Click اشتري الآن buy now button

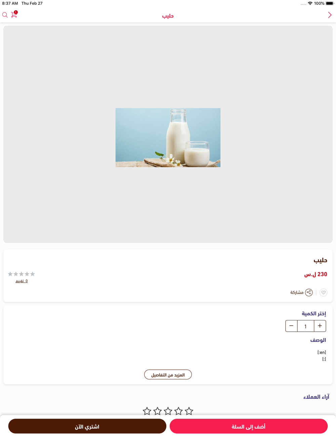(x=87, y=426)
